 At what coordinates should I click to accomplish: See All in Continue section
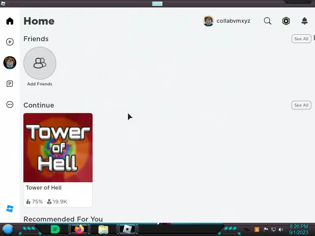pyautogui.click(x=301, y=105)
